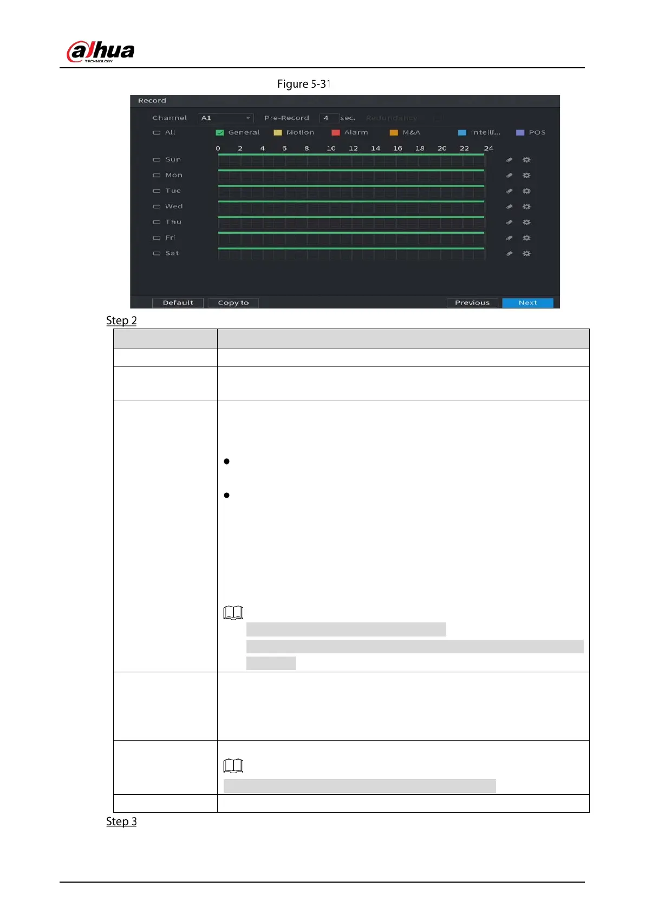Click hour label 12 on timeline scale
This screenshot has width=645, height=913.
(x=353, y=149)
